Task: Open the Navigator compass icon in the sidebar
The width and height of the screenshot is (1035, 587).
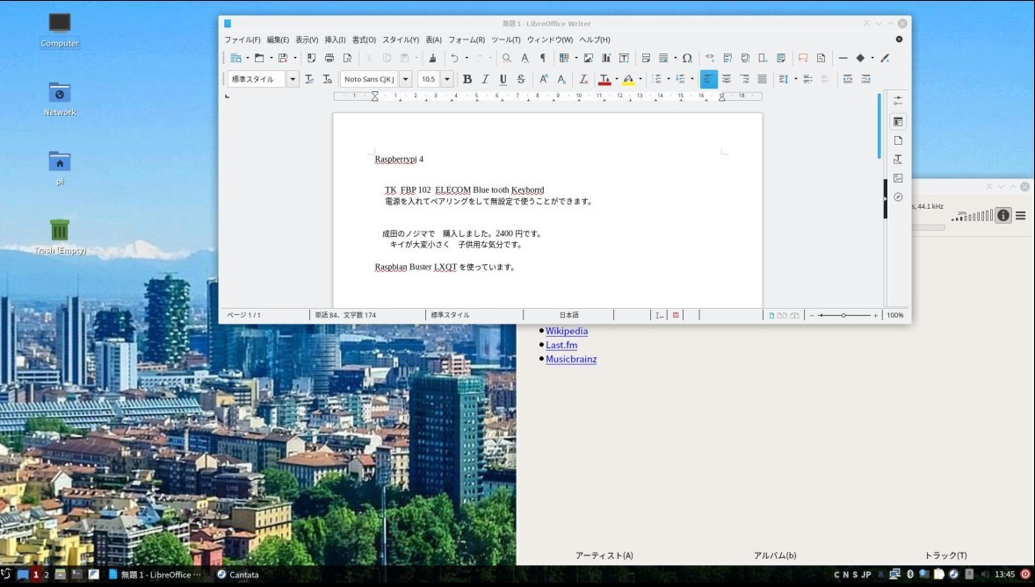Action: pyautogui.click(x=898, y=197)
